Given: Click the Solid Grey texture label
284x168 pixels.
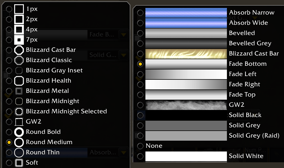Looking at the screenshot, I should pos(245,125).
